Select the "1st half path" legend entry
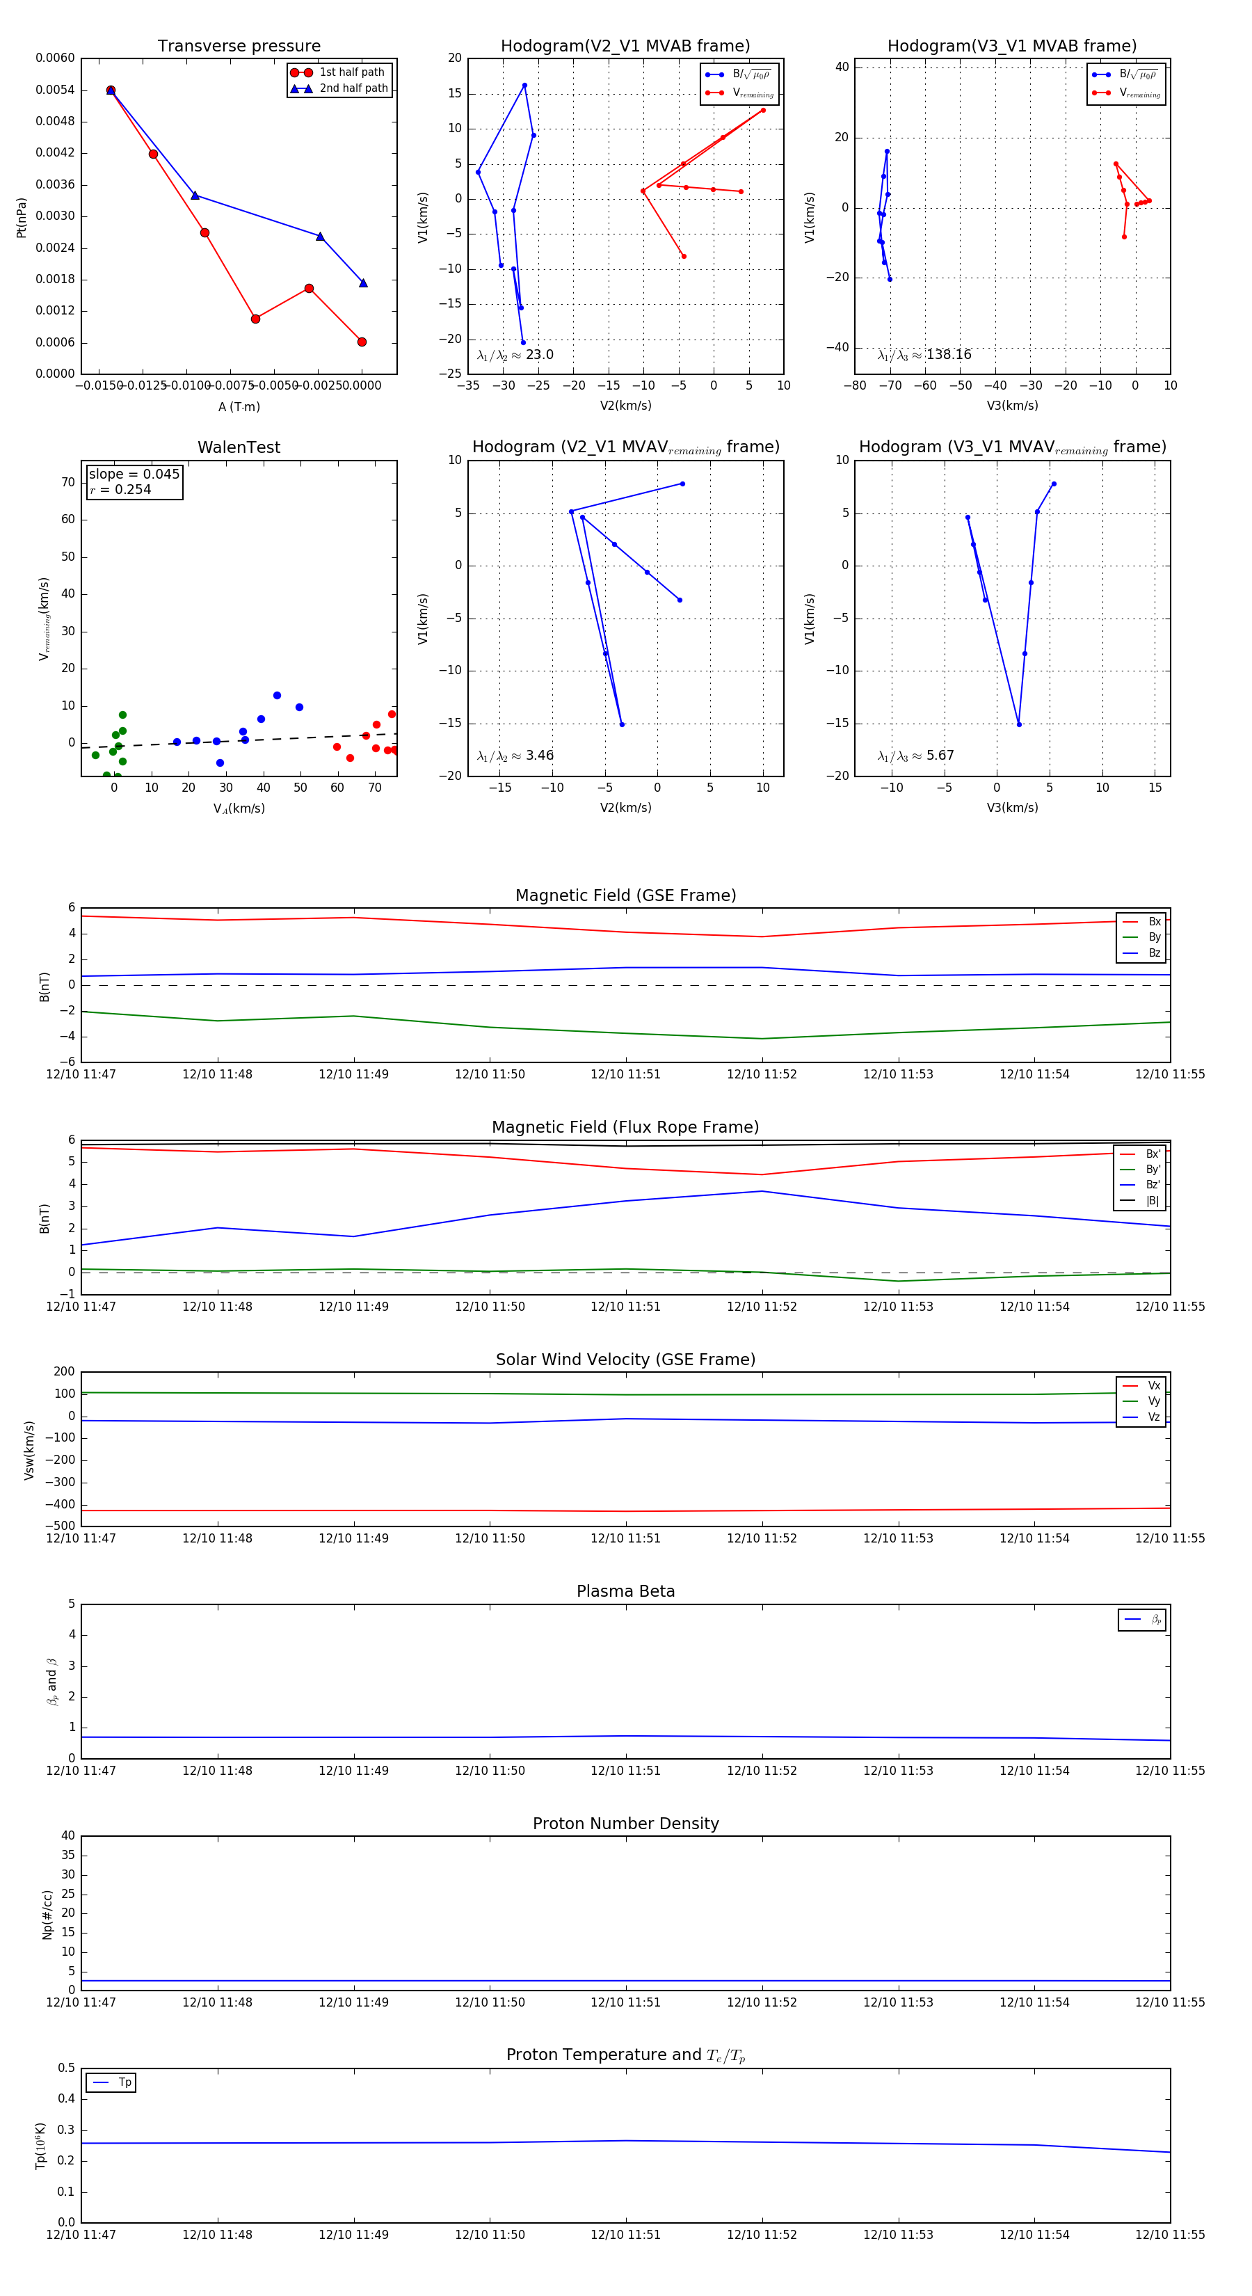Image resolution: width=1252 pixels, height=2296 pixels. [339, 72]
